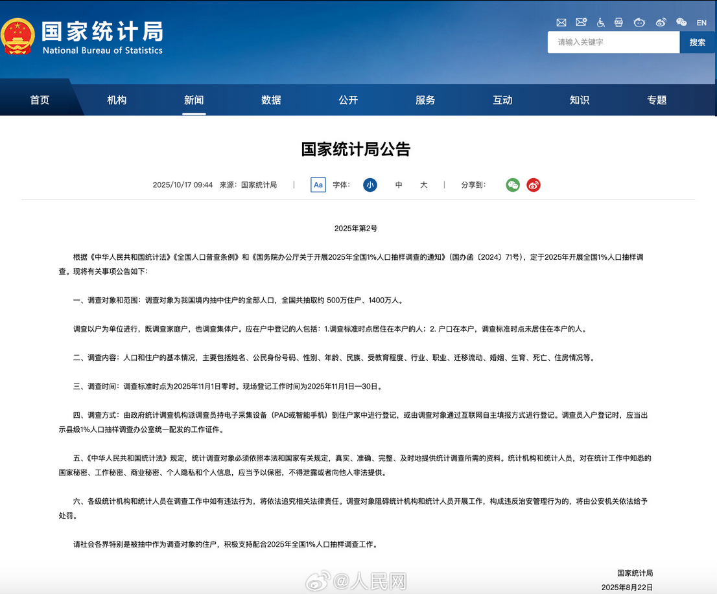Share article via red Weibo icon

click(x=533, y=185)
